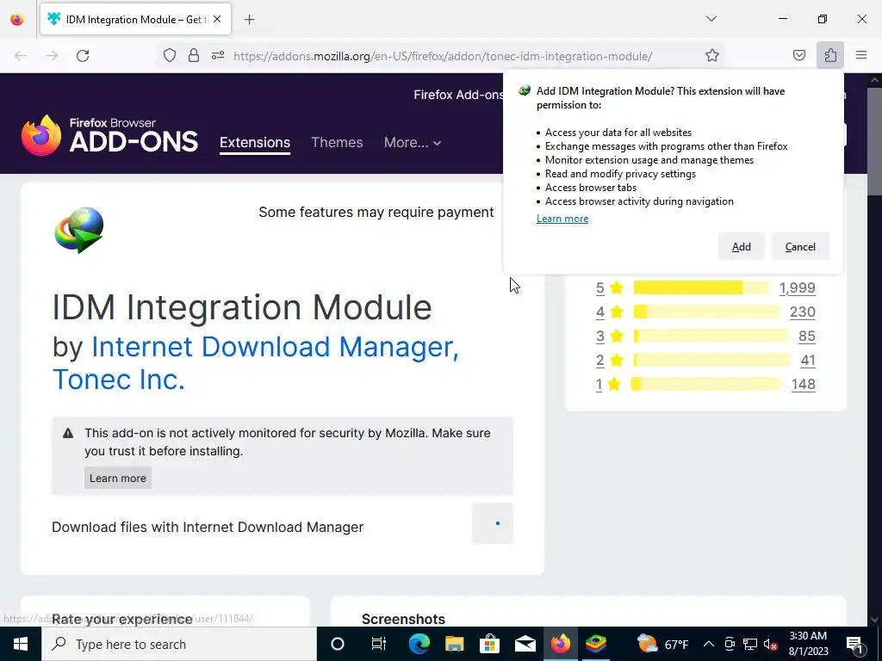Open Mail app from taskbar
The height and width of the screenshot is (661, 882).
click(525, 644)
